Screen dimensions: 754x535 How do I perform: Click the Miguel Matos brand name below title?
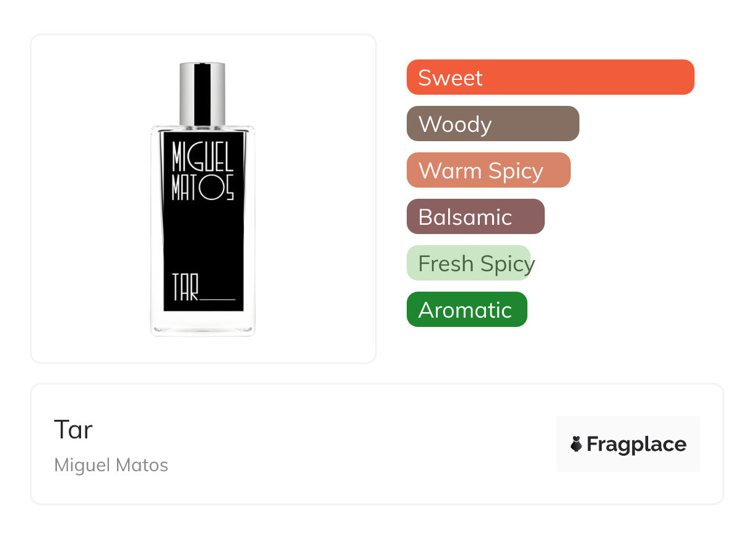coord(111,465)
